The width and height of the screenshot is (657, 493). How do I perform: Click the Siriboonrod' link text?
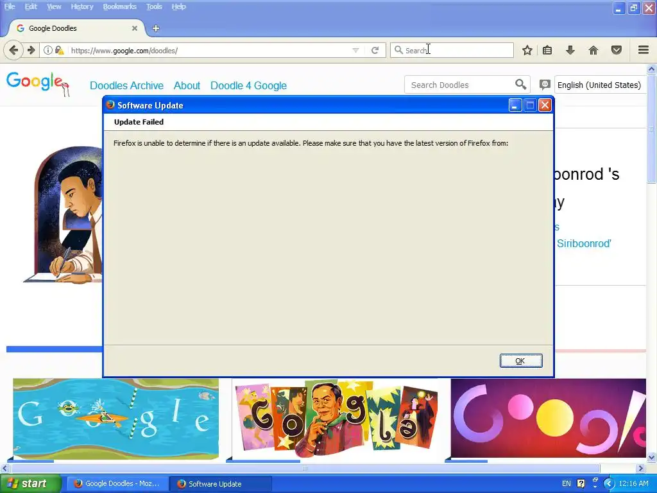click(584, 243)
